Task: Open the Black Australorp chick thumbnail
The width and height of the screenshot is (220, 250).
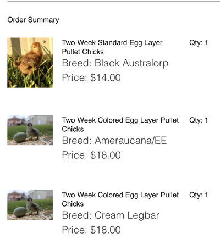Action: click(x=30, y=63)
